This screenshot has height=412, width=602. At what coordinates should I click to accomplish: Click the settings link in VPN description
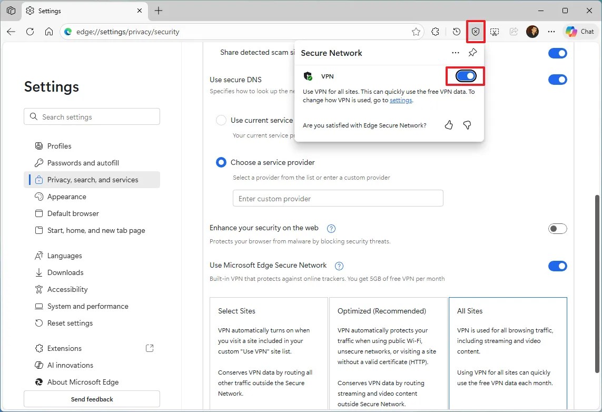coord(401,100)
